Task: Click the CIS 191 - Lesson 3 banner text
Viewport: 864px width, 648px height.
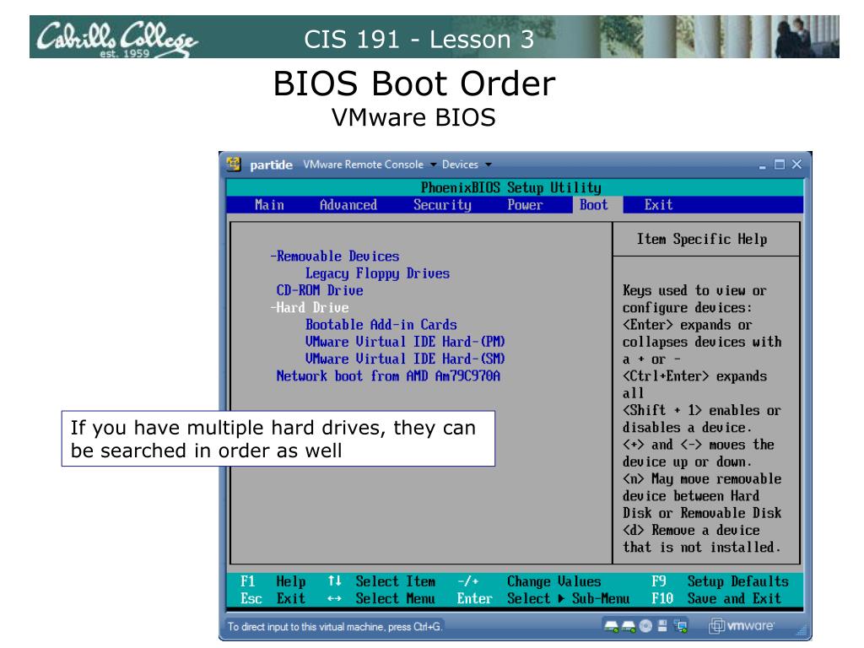Action: 418,40
